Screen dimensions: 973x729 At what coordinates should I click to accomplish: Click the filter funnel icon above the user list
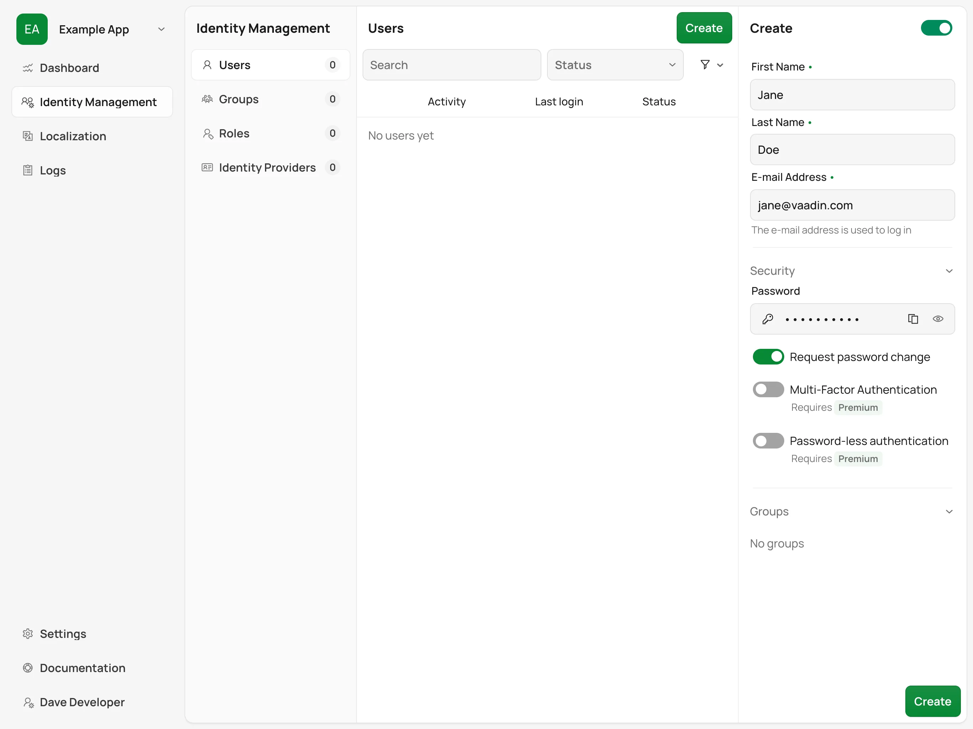(705, 65)
